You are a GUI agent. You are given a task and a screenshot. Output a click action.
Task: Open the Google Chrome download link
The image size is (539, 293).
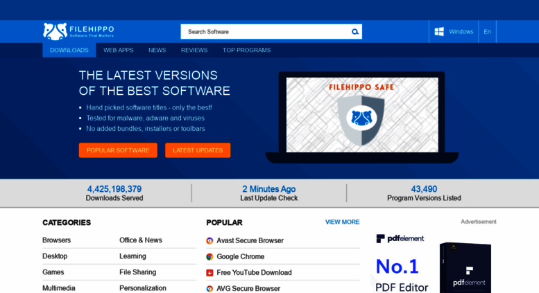(240, 256)
